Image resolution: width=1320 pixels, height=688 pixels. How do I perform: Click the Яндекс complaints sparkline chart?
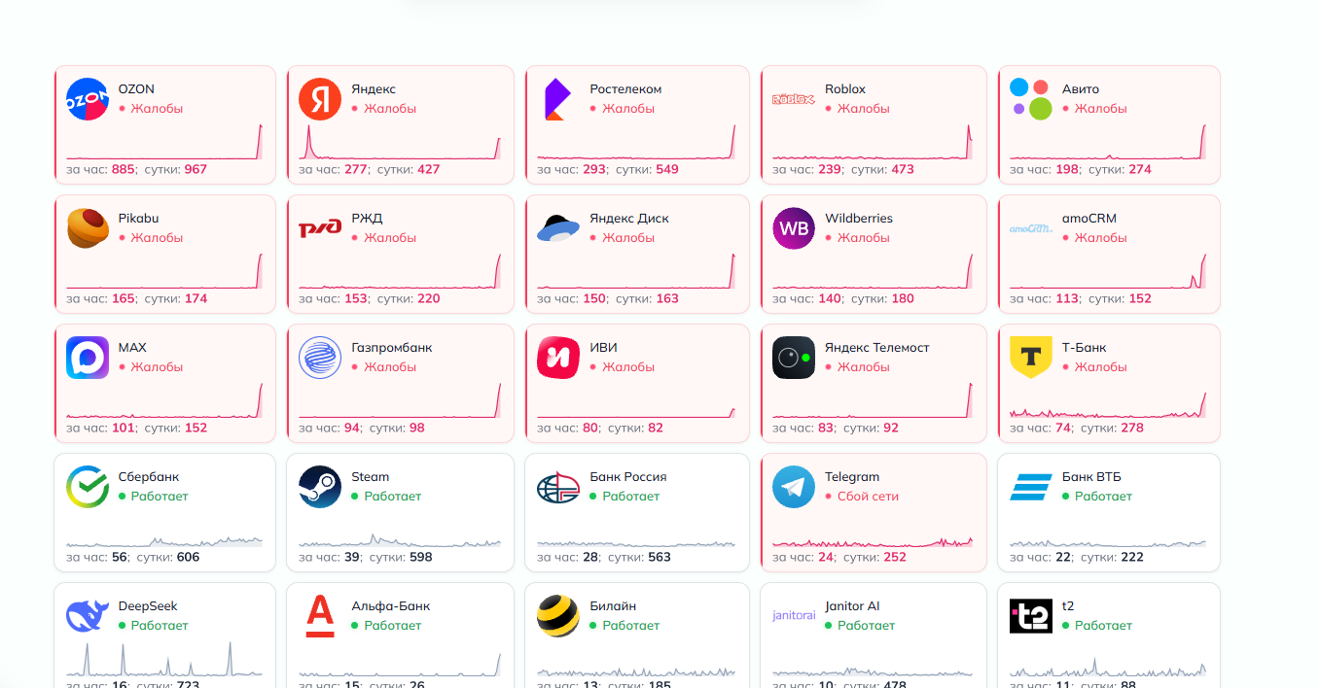(400, 142)
